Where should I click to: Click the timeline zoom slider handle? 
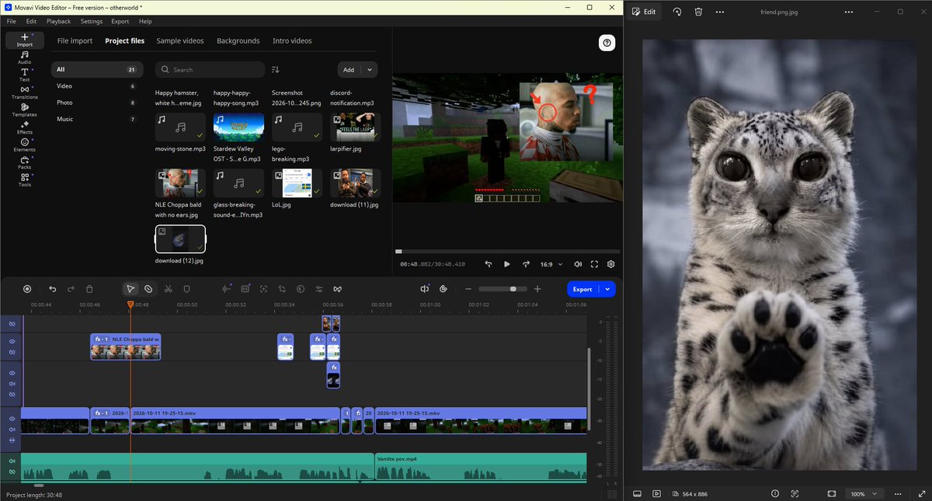(513, 289)
